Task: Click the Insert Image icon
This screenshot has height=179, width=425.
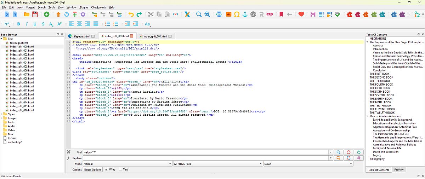Action: tap(228, 15)
